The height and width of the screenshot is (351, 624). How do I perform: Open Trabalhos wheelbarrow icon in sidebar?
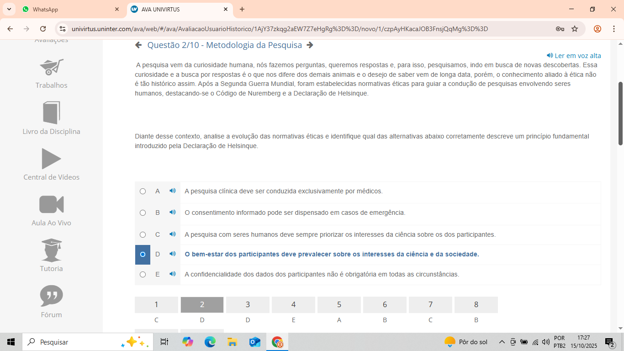pos(51,67)
